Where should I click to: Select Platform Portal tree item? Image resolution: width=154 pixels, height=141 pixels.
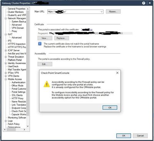(x=15, y=60)
